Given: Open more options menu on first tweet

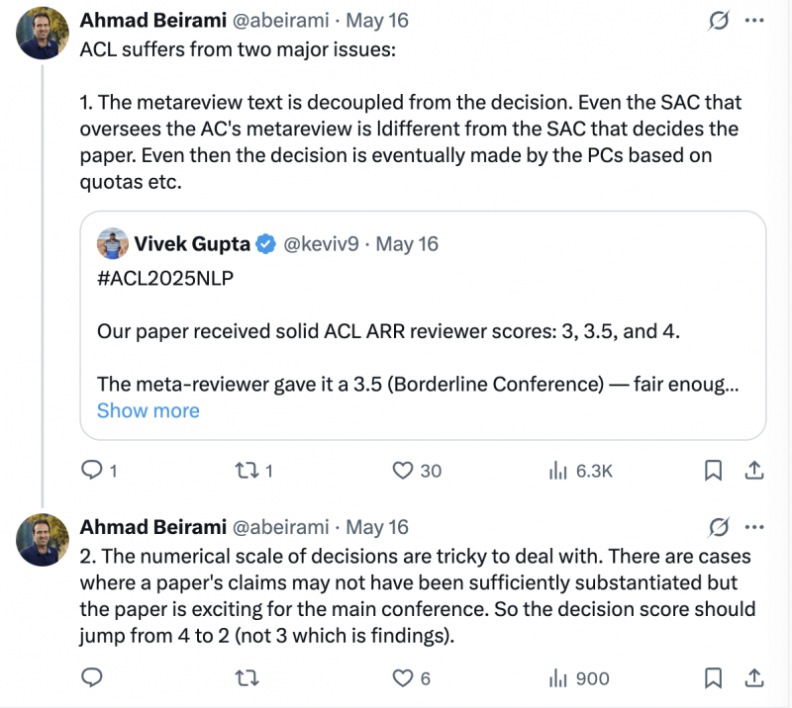Looking at the screenshot, I should 754,21.
